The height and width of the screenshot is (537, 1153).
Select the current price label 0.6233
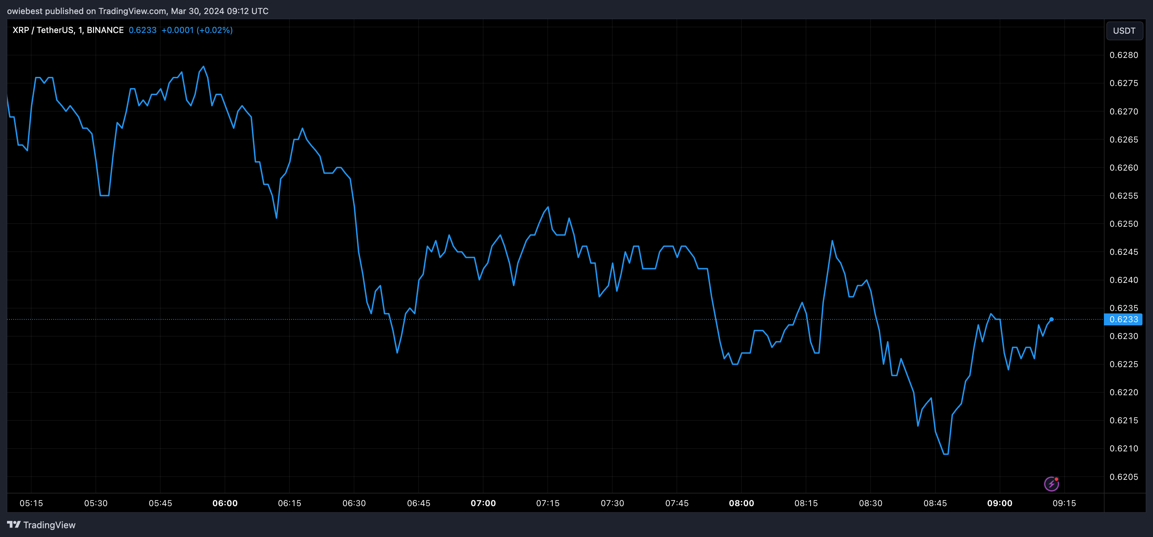pyautogui.click(x=1125, y=319)
